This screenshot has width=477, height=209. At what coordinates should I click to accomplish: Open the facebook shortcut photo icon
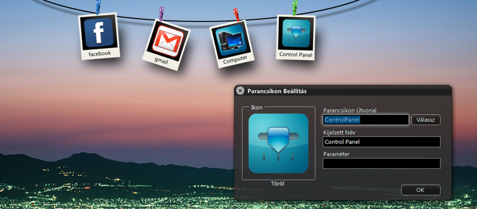99,36
